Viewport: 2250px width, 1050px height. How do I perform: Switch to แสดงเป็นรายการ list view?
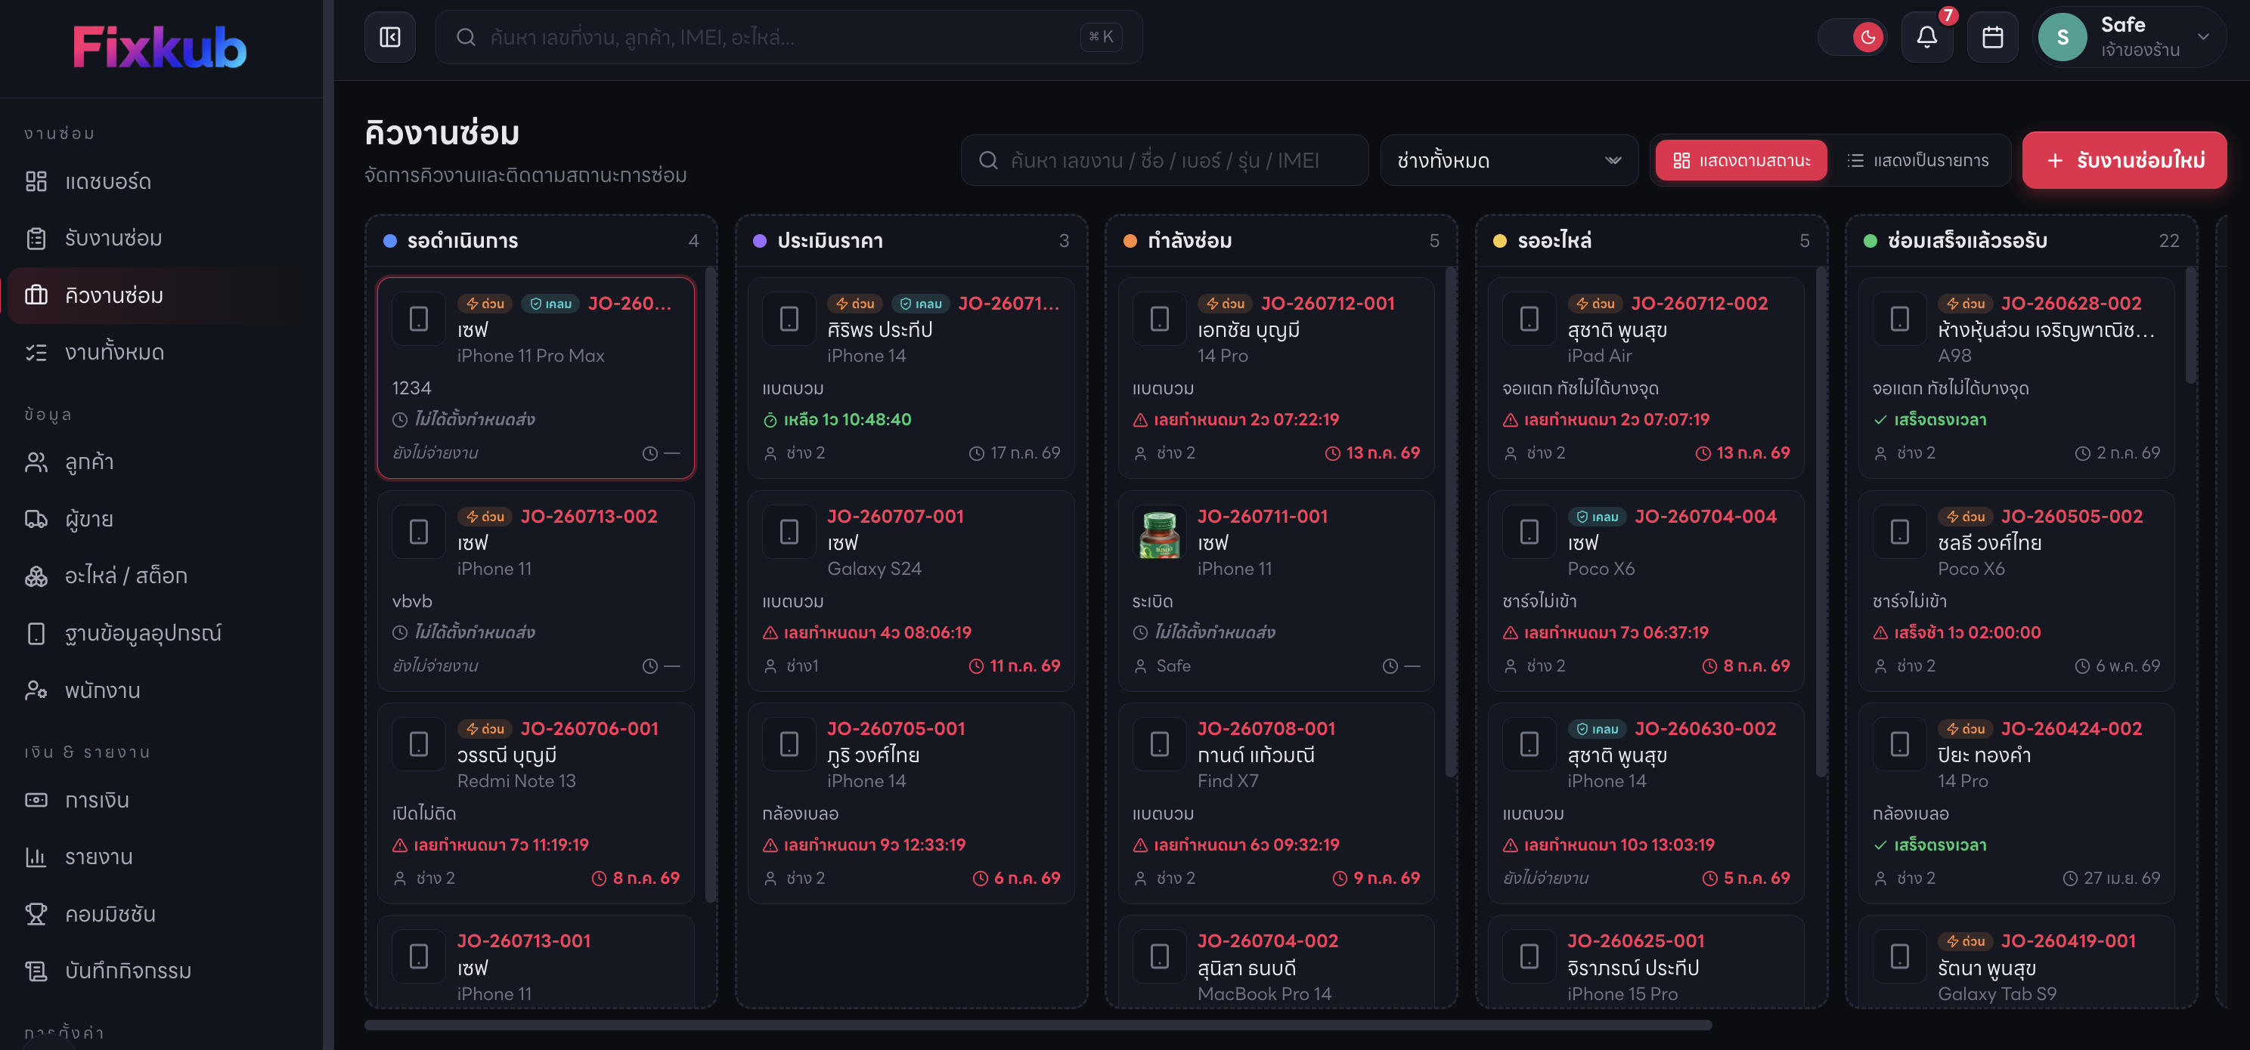tap(1918, 161)
